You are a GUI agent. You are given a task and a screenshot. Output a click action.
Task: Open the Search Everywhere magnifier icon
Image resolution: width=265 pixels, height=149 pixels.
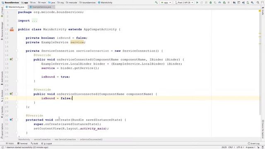pos(258,2)
